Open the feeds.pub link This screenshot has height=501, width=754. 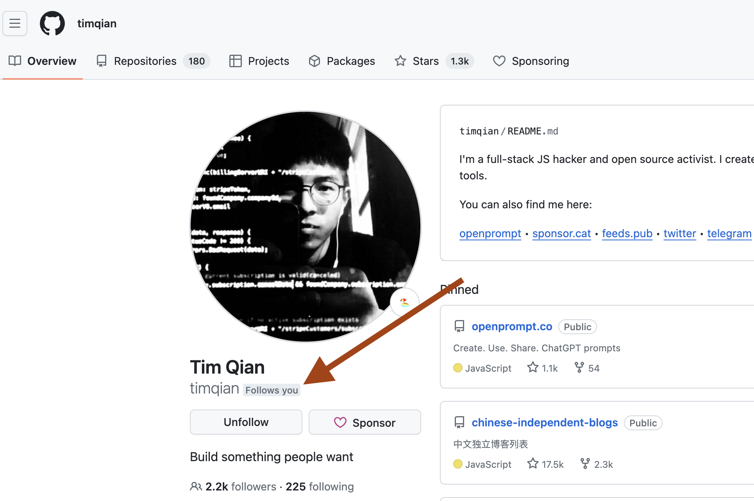click(x=627, y=233)
